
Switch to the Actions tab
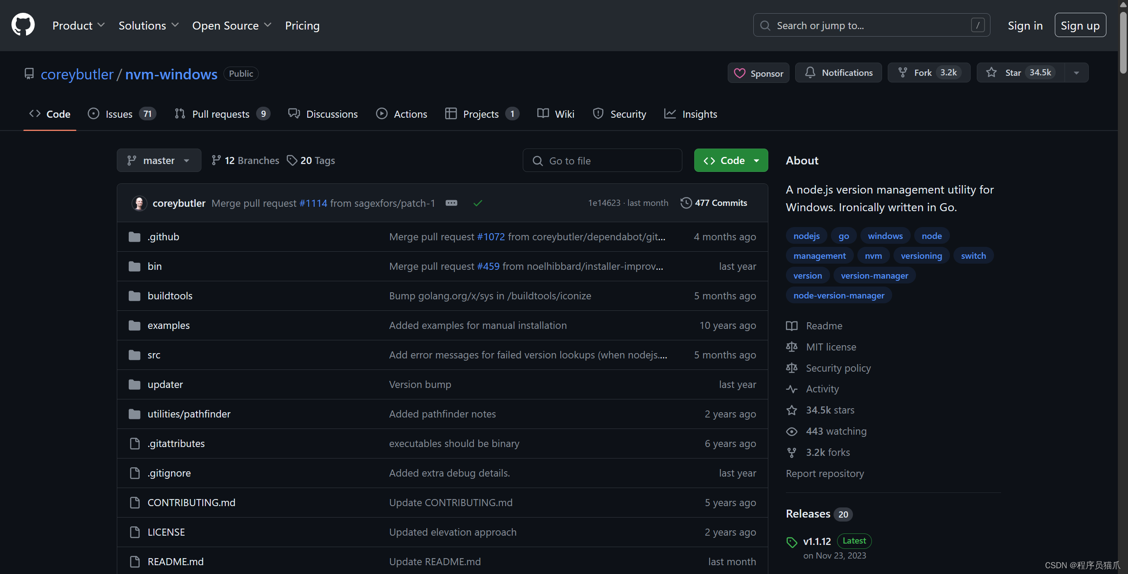[x=401, y=114]
